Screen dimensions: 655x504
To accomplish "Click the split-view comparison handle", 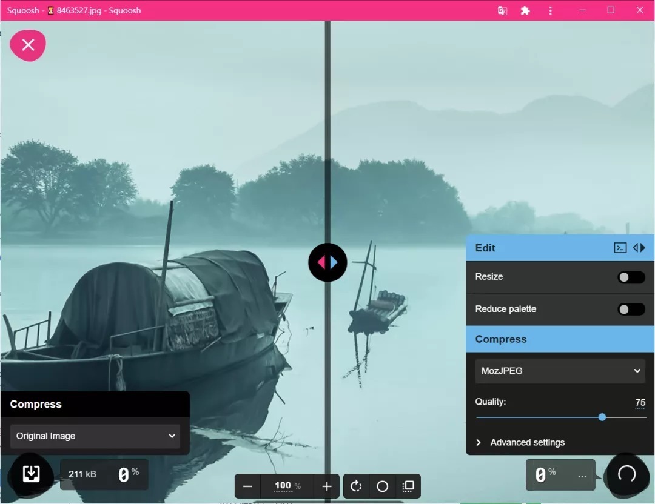I will pyautogui.click(x=327, y=262).
